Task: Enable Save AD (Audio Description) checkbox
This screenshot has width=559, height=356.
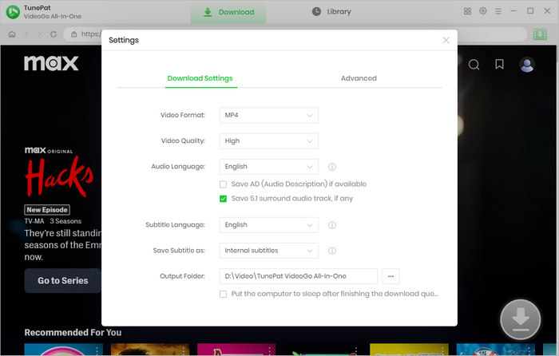Action: [x=223, y=184]
